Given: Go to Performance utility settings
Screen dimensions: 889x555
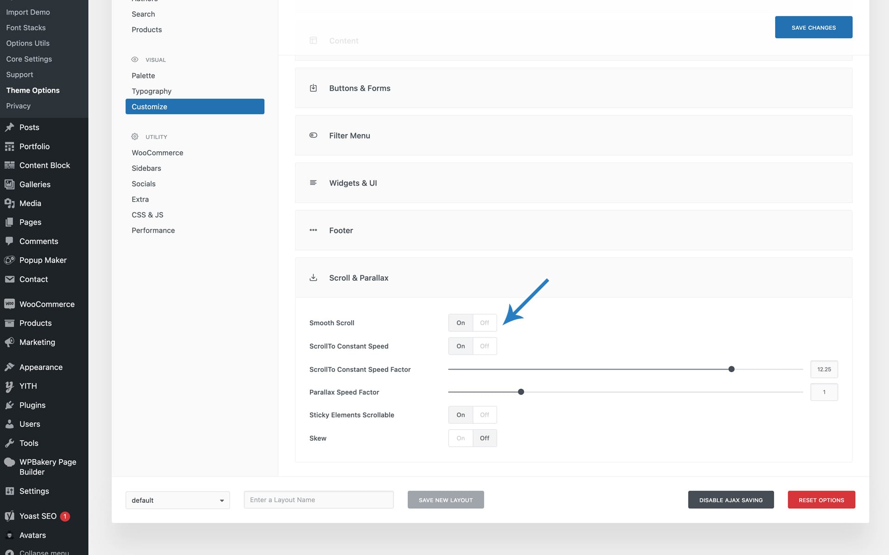Looking at the screenshot, I should (153, 230).
